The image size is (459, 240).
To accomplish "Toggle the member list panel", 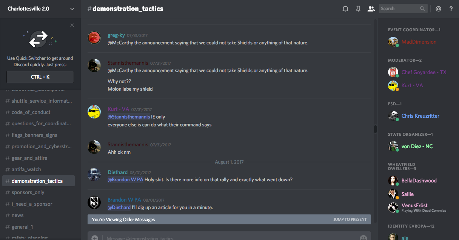I will (x=371, y=9).
